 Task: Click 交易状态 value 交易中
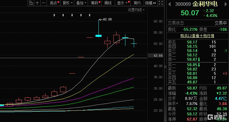(221, 23)
